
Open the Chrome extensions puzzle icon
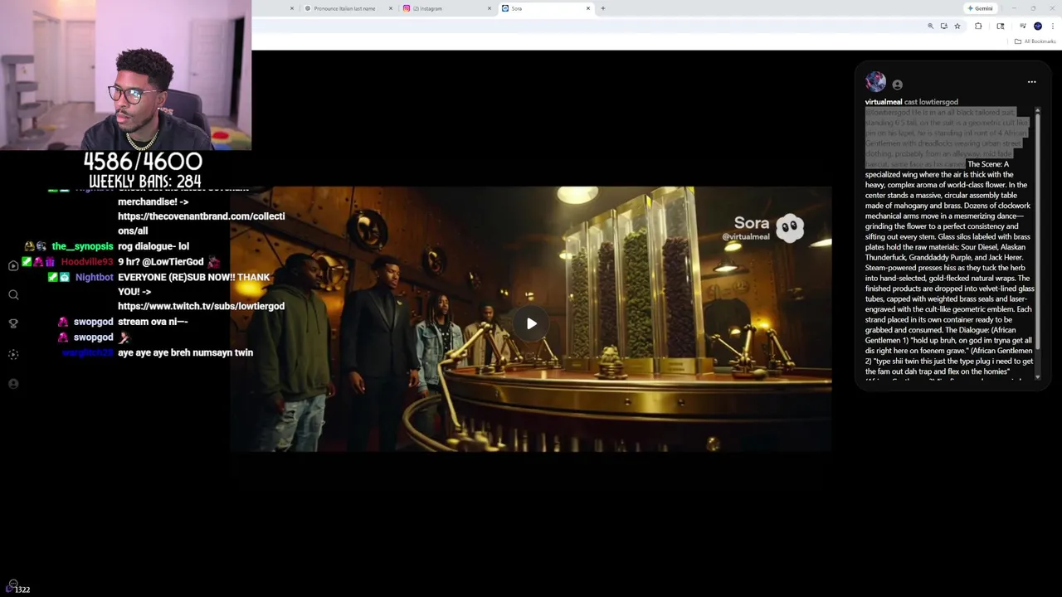pos(978,27)
